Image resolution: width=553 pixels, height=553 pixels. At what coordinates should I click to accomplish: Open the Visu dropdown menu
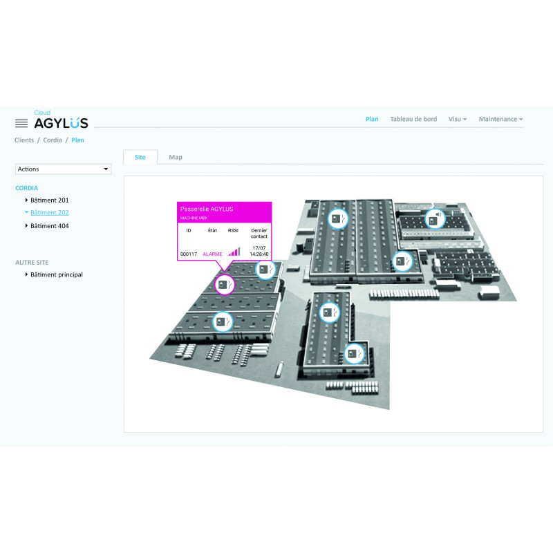457,119
